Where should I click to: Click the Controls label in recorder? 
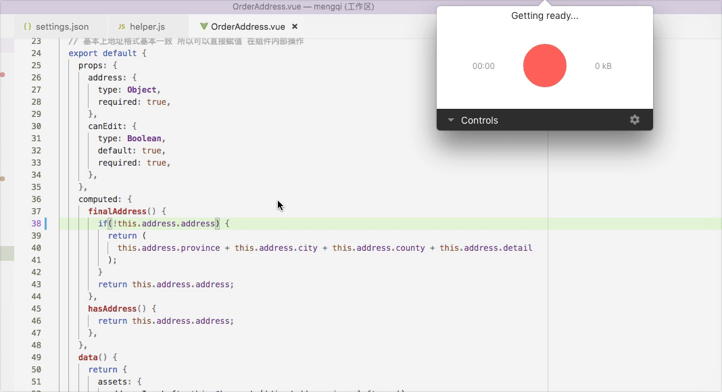click(x=479, y=120)
